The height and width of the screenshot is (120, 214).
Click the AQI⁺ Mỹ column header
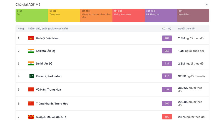[x=166, y=29]
